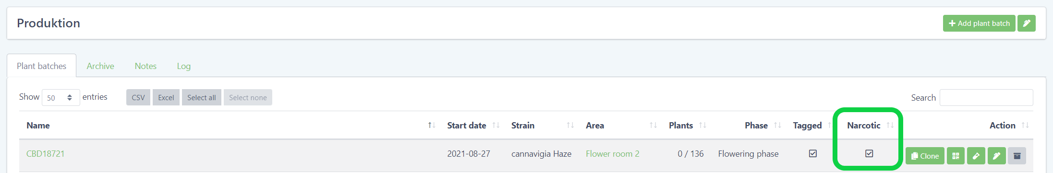Open the Show entries count dropdown
This screenshot has height=173, width=1053.
coord(61,97)
